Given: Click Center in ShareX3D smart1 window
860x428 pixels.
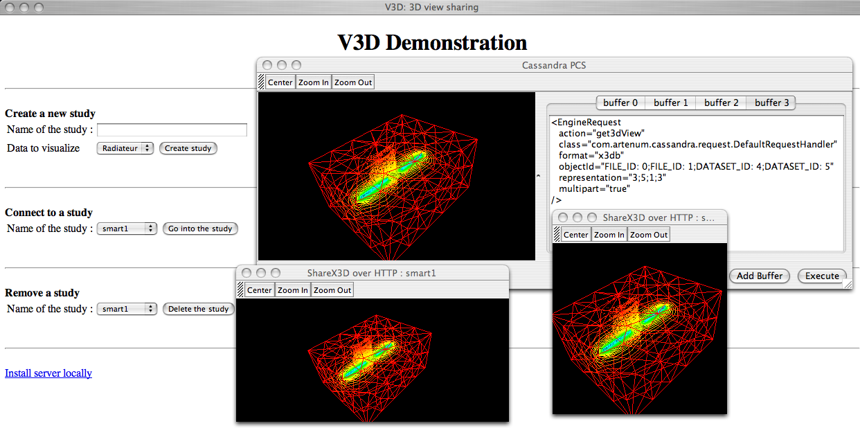Looking at the screenshot, I should point(259,290).
